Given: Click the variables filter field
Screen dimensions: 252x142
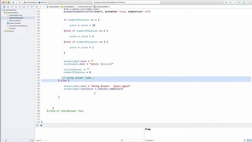Looking at the screenshot, I should click(132, 140).
